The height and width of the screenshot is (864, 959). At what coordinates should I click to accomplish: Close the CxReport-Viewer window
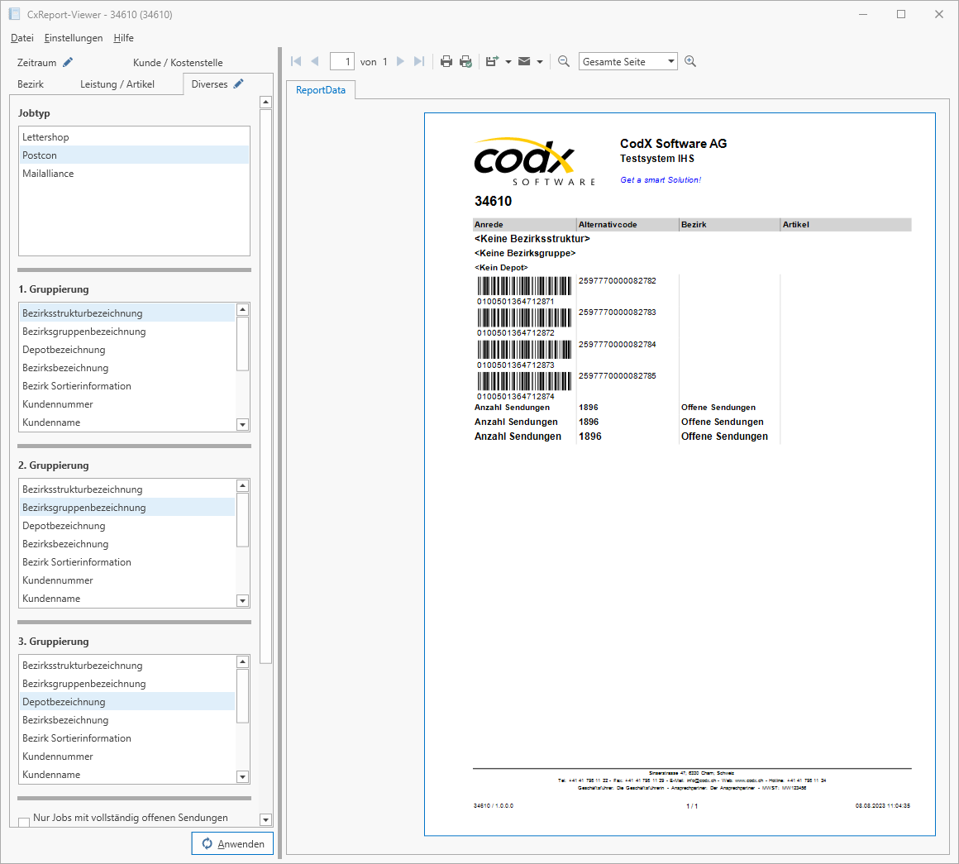[939, 14]
